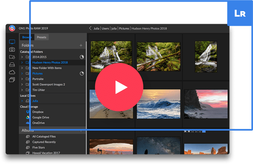Expand the 2014:2015 folder
Image resolution: width=253 pixels, height=164 pixels.
click(22, 57)
